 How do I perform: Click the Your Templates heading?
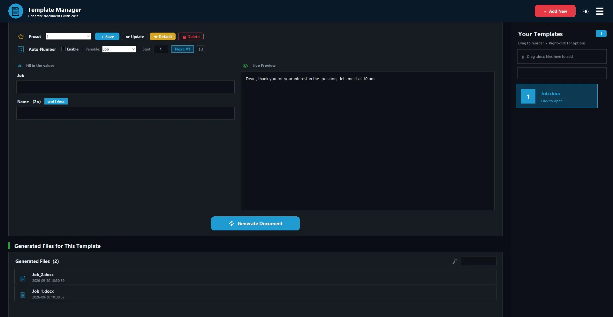click(540, 34)
